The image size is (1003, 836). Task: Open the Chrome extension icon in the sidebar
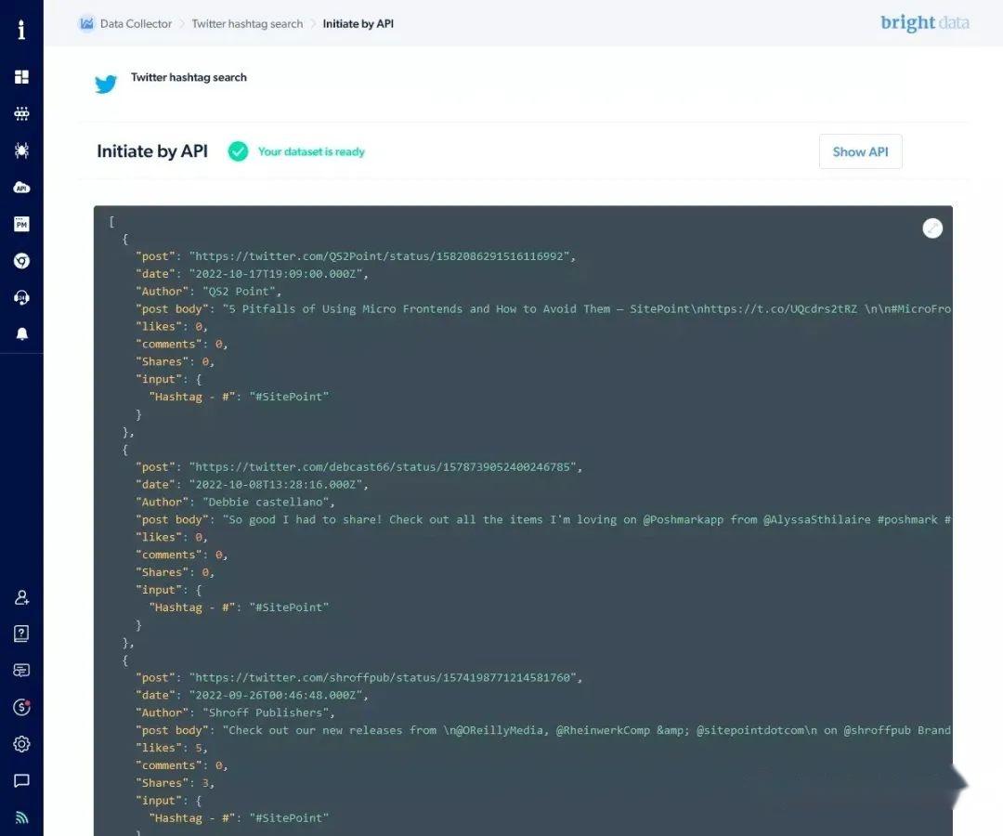pyautogui.click(x=21, y=261)
